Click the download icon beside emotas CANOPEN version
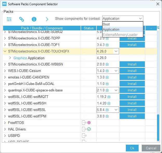 (107, 77)
